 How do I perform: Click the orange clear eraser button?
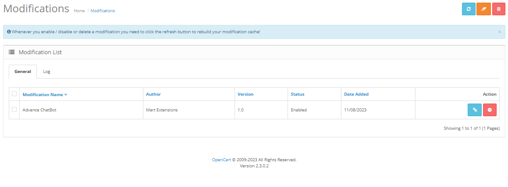(x=484, y=9)
